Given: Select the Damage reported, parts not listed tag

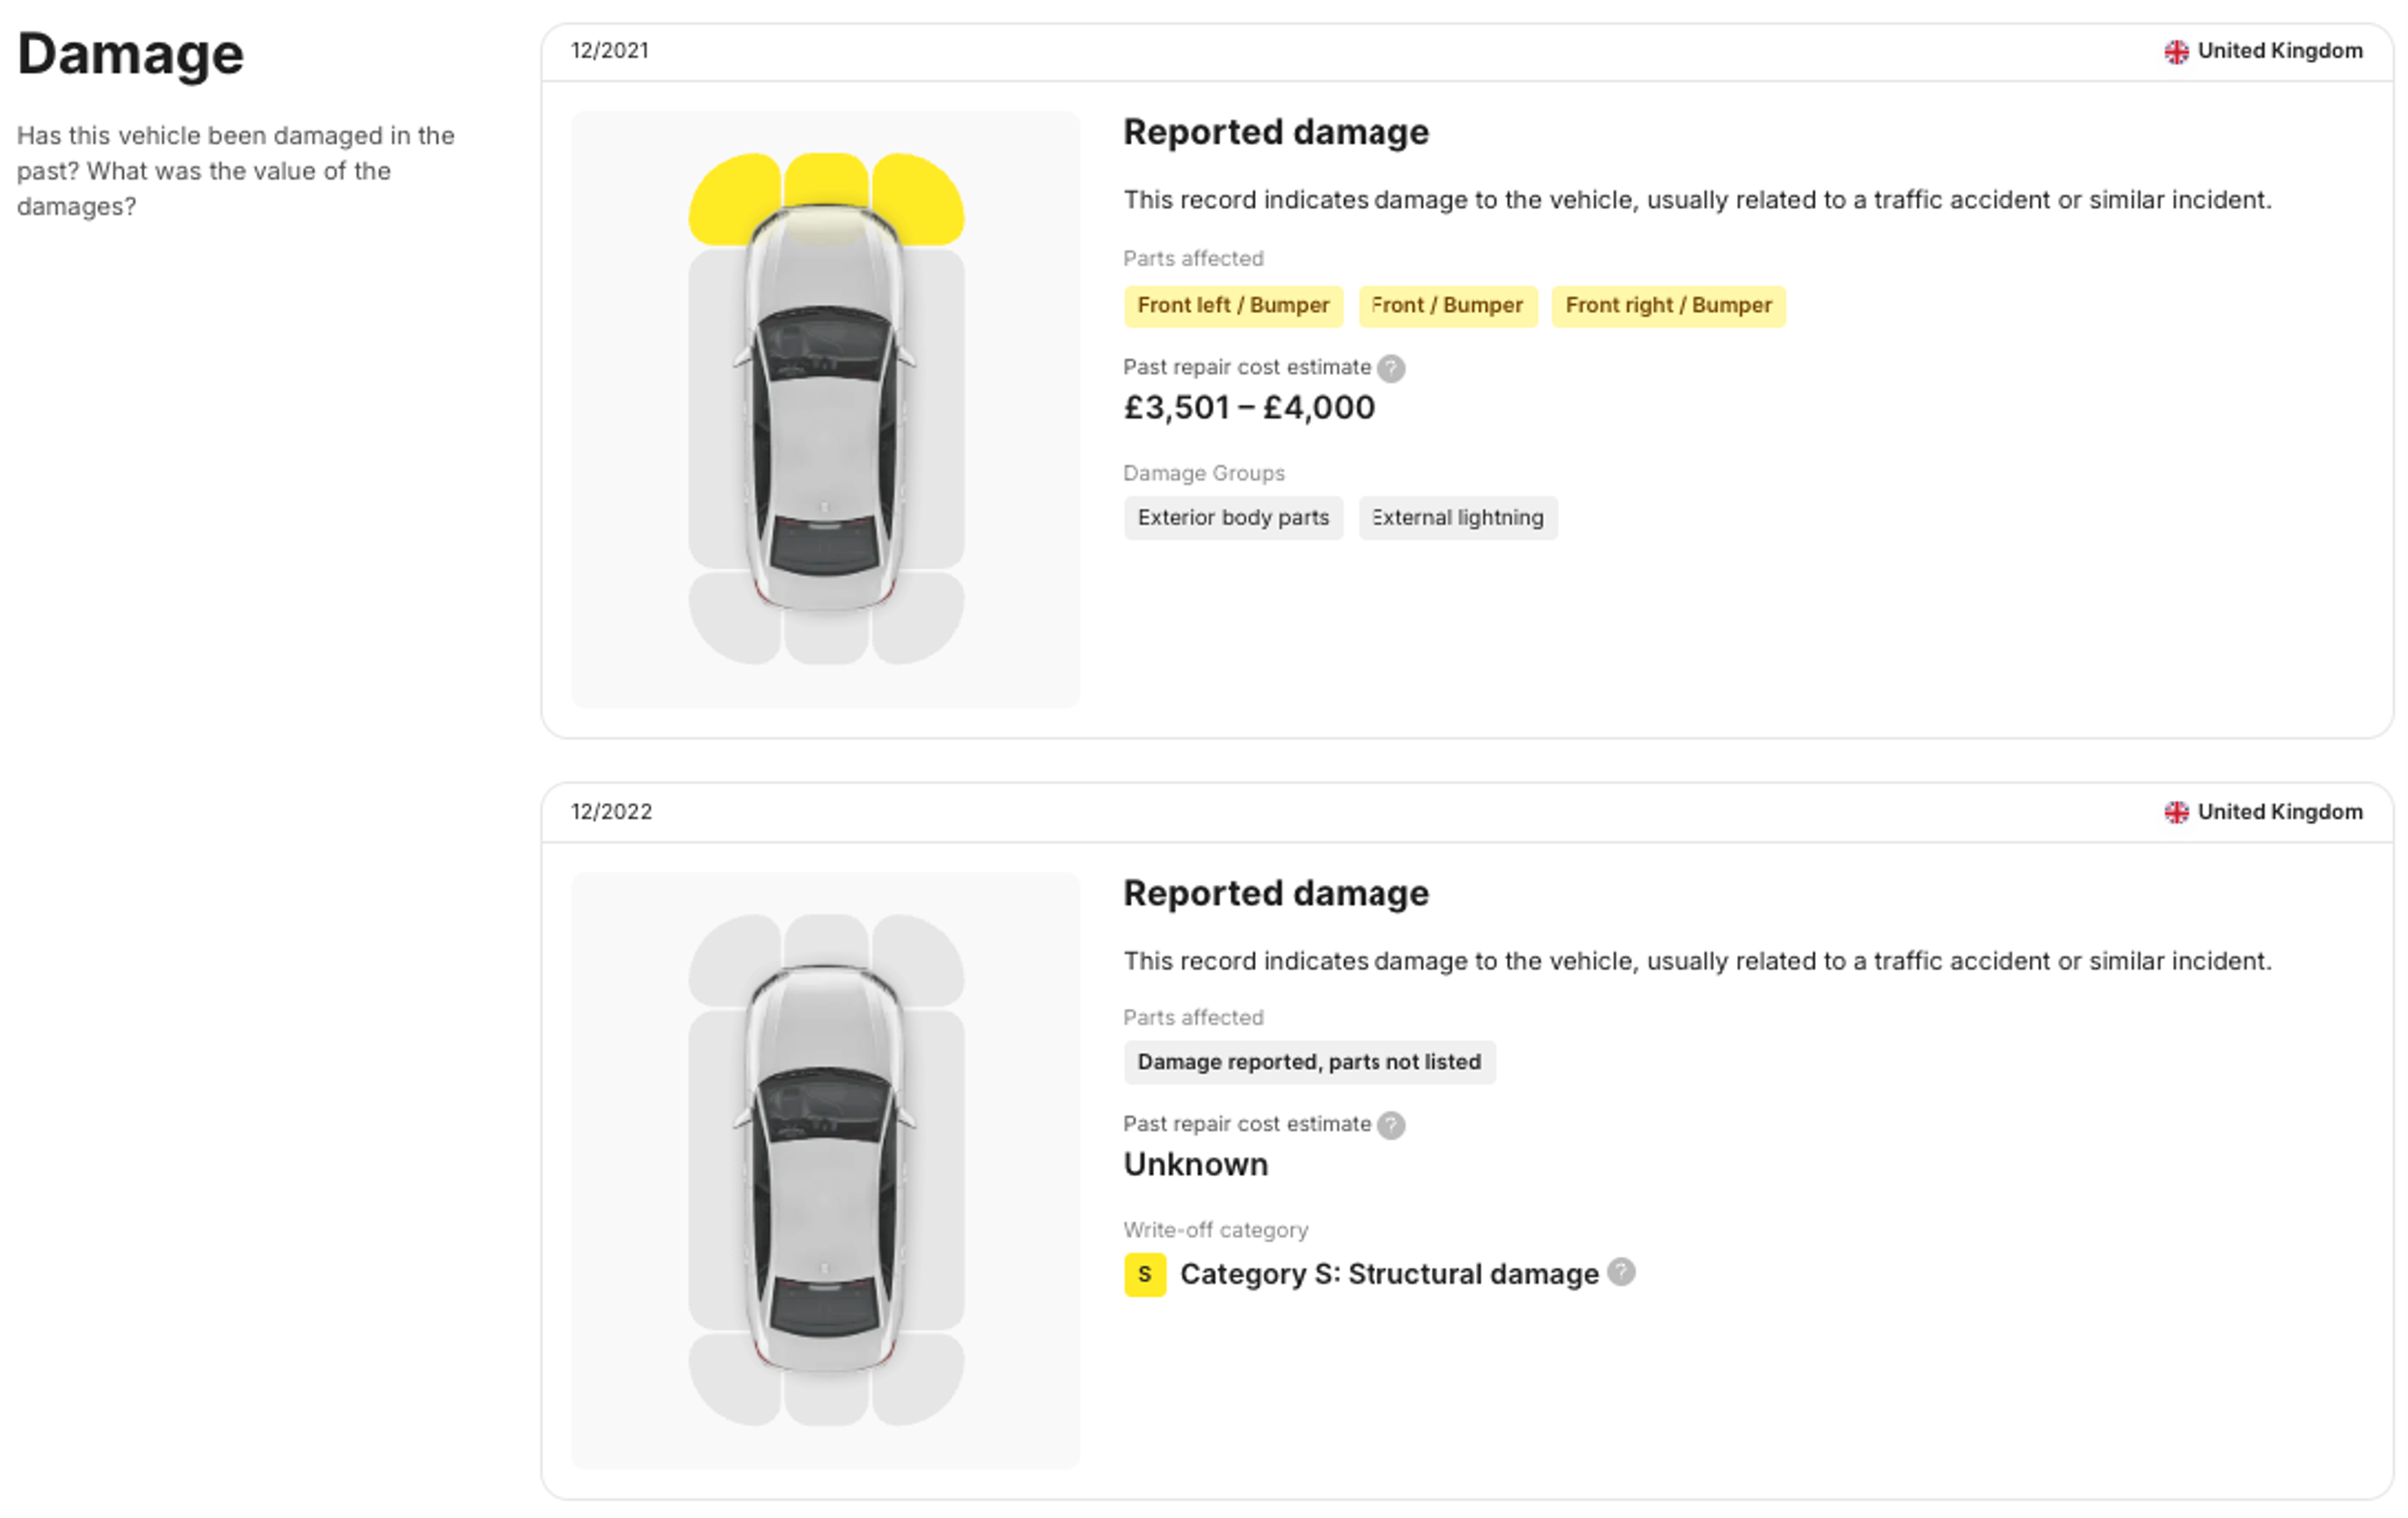Looking at the screenshot, I should [x=1309, y=1062].
